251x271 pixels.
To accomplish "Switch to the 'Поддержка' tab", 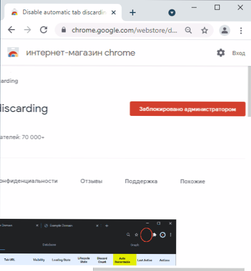I will pos(141,181).
